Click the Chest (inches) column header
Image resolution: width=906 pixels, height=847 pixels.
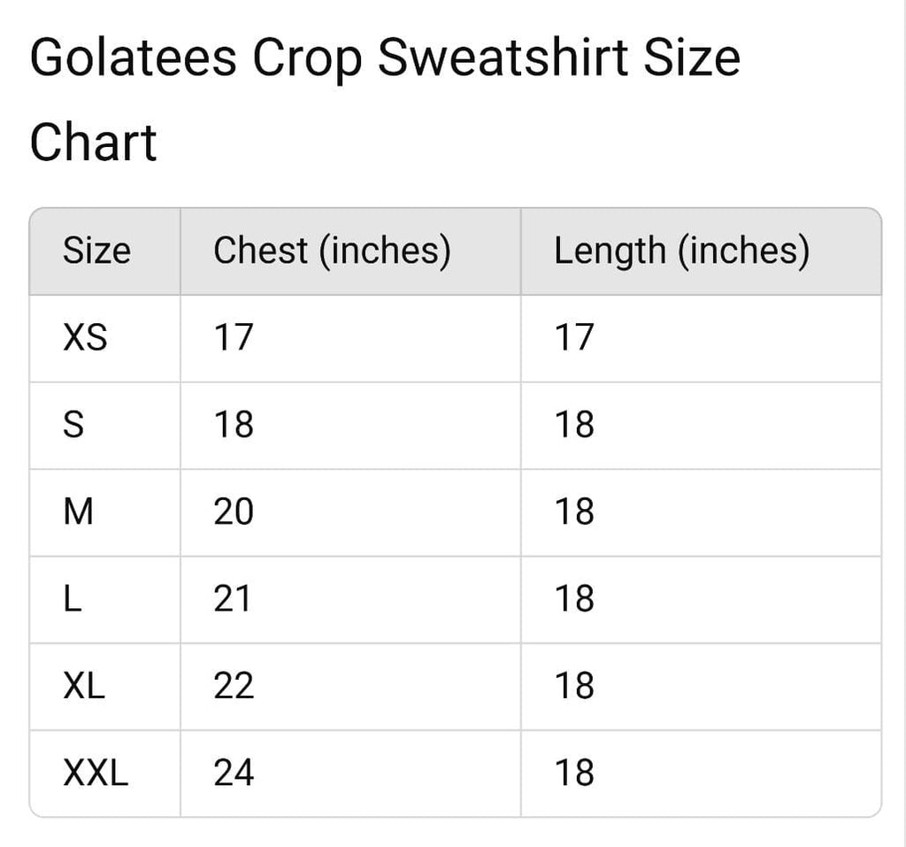[x=332, y=251]
